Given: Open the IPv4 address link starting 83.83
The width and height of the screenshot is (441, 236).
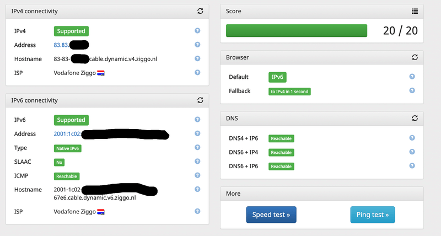Looking at the screenshot, I should 61,45.
